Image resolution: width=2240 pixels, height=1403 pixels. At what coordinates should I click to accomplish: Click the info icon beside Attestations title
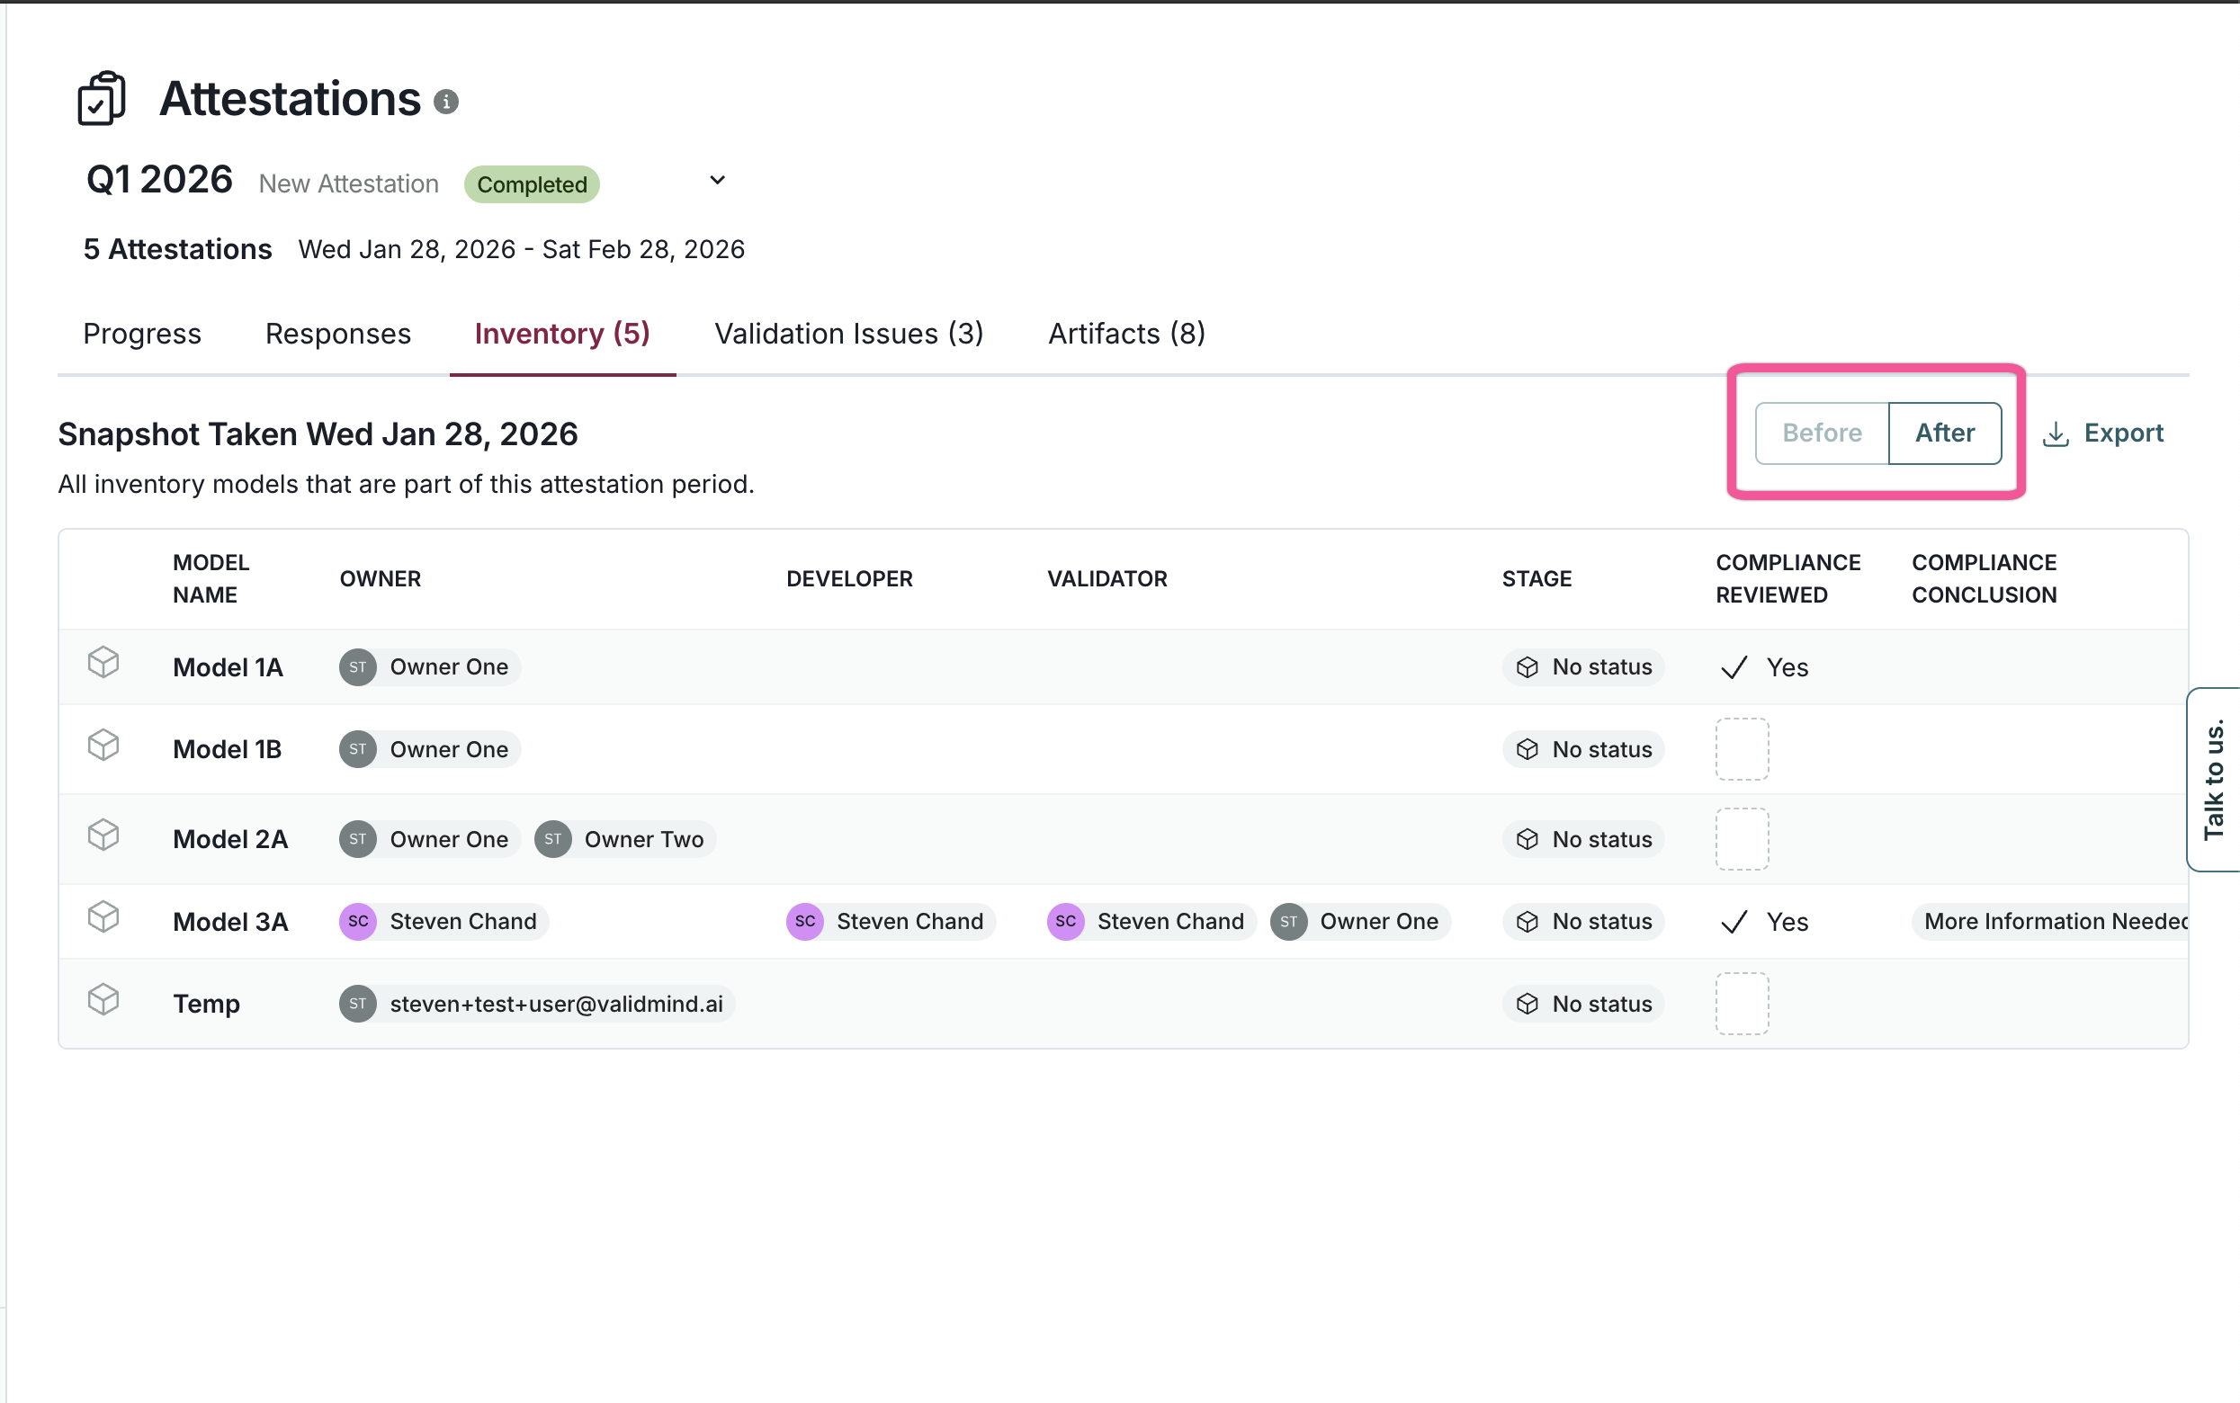click(x=446, y=102)
